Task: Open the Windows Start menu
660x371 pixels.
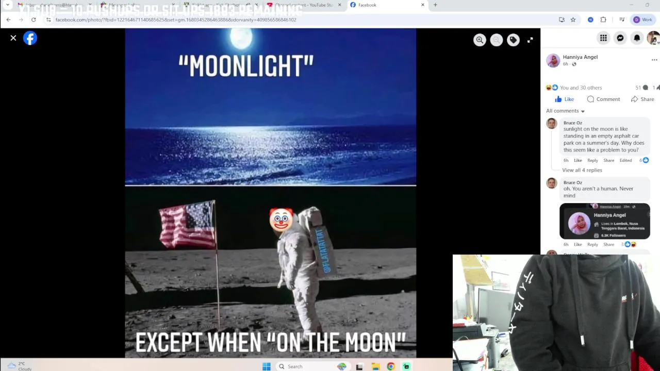Action: click(266, 366)
